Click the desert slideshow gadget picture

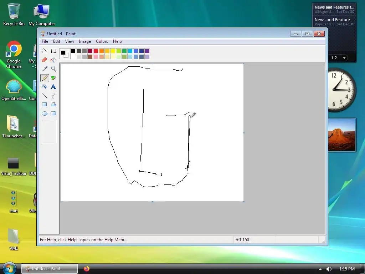point(342,135)
